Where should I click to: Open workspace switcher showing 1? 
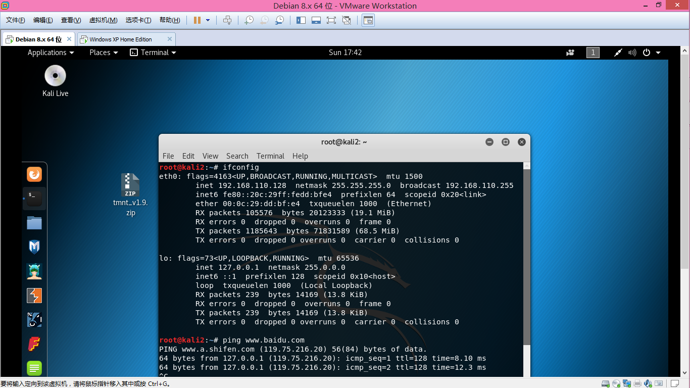(593, 53)
